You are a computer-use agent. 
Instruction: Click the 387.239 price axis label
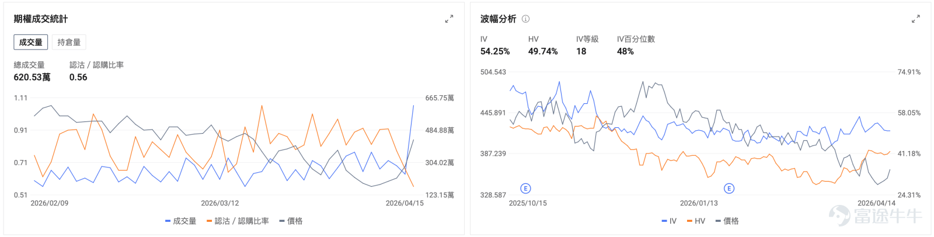point(493,154)
